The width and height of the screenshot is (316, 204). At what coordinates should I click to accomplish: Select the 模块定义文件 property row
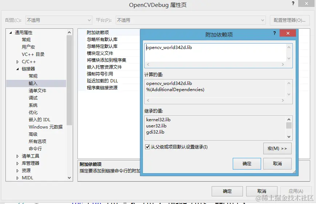(109, 53)
